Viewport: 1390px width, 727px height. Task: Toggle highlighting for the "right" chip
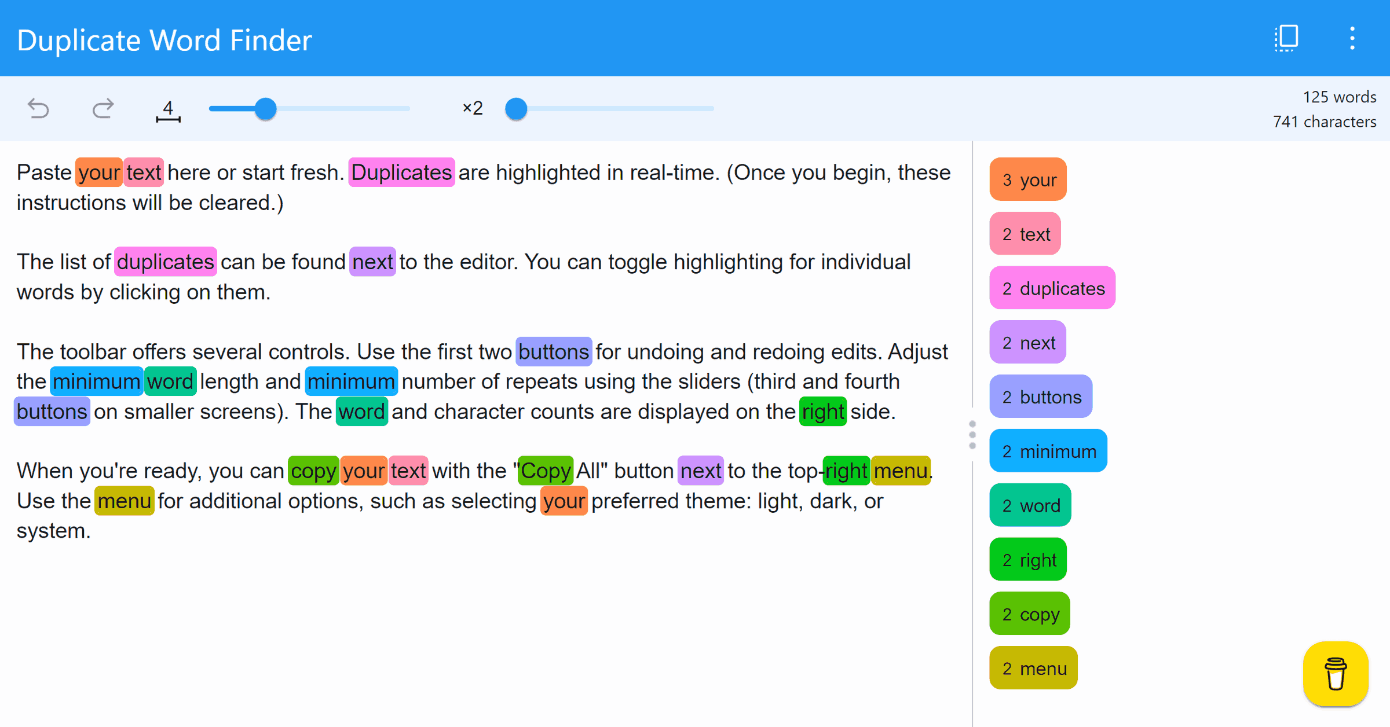point(1027,559)
